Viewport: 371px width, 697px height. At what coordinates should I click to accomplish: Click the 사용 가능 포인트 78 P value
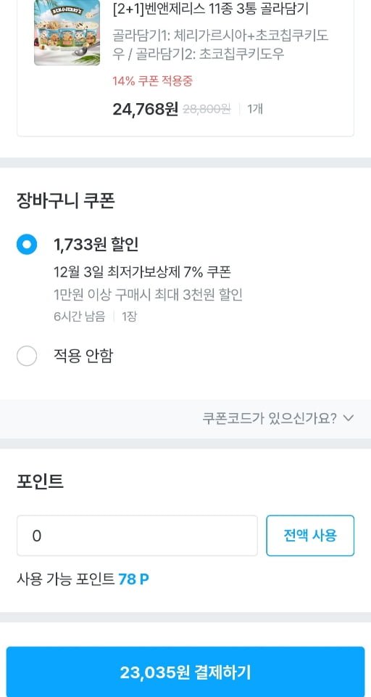click(133, 579)
